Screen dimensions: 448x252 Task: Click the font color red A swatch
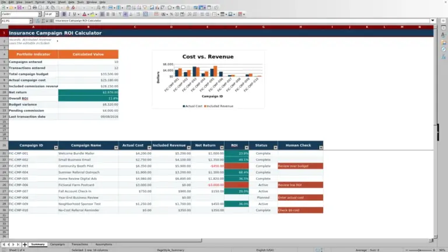click(x=84, y=14)
